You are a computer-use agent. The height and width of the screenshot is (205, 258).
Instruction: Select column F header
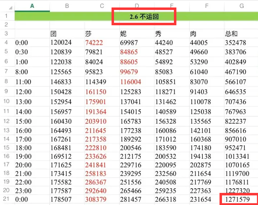click(x=207, y=6)
